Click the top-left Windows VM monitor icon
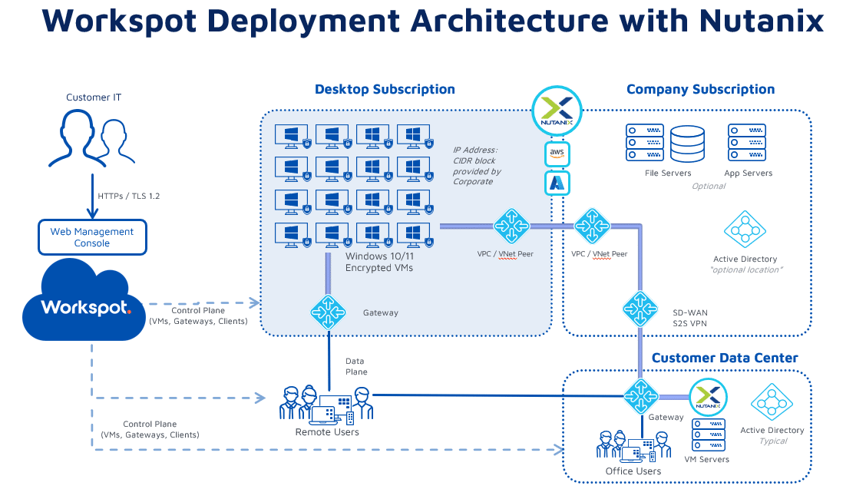866x489 pixels. pos(293,137)
